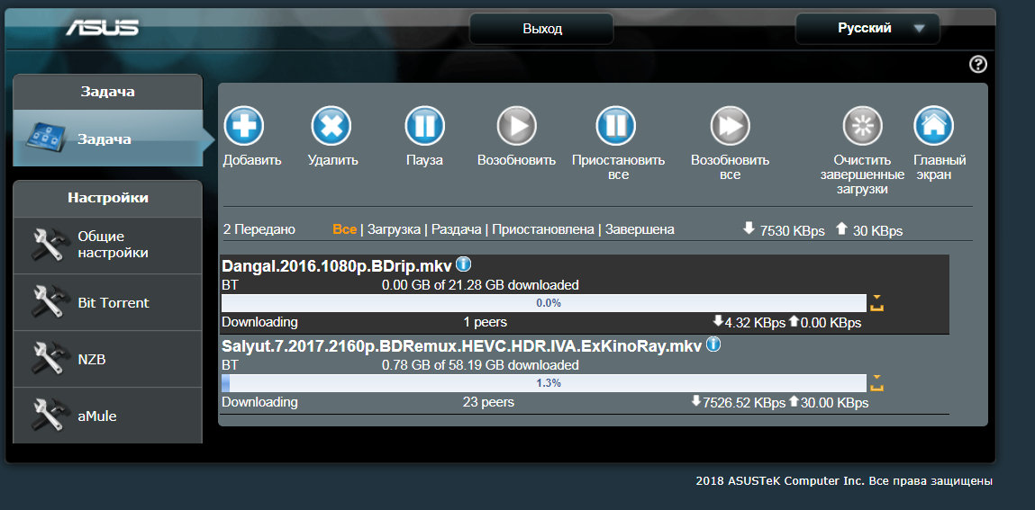Screen dimensions: 1035x510
Task: Open info icon next to Salyut.7 torrent
Action: coord(713,344)
